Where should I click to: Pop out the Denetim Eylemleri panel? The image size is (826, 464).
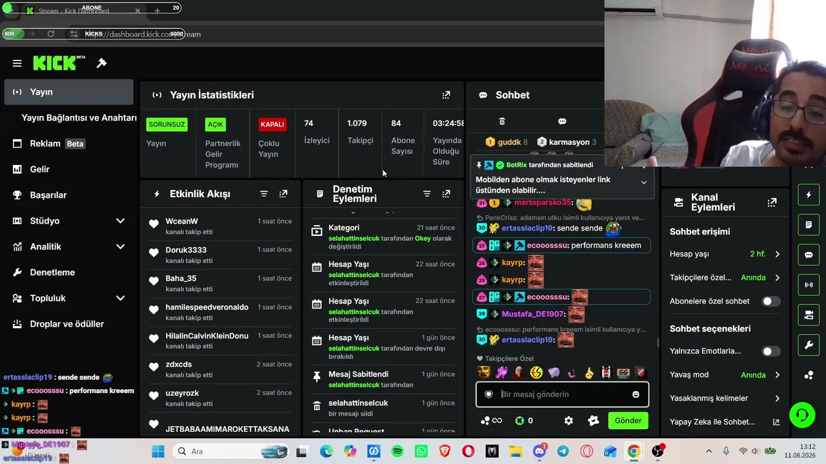446,194
